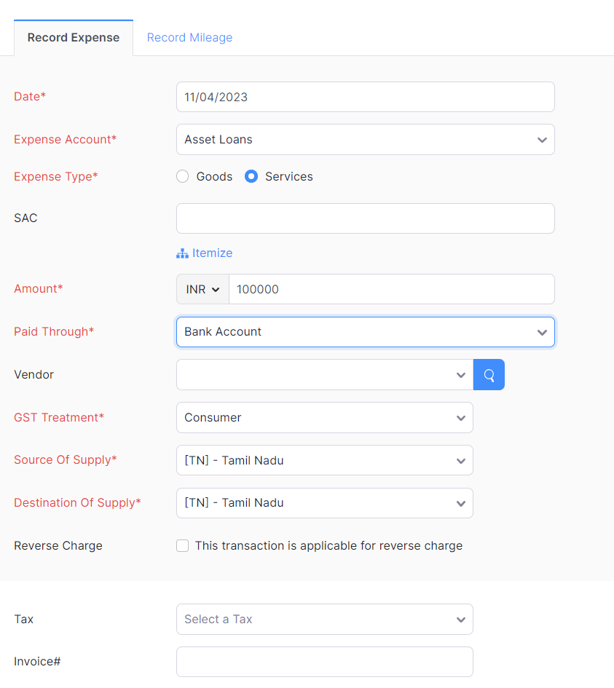Viewport: 614px width, 688px height.
Task: Open the Destination Of Supply dropdown
Action: pos(460,503)
